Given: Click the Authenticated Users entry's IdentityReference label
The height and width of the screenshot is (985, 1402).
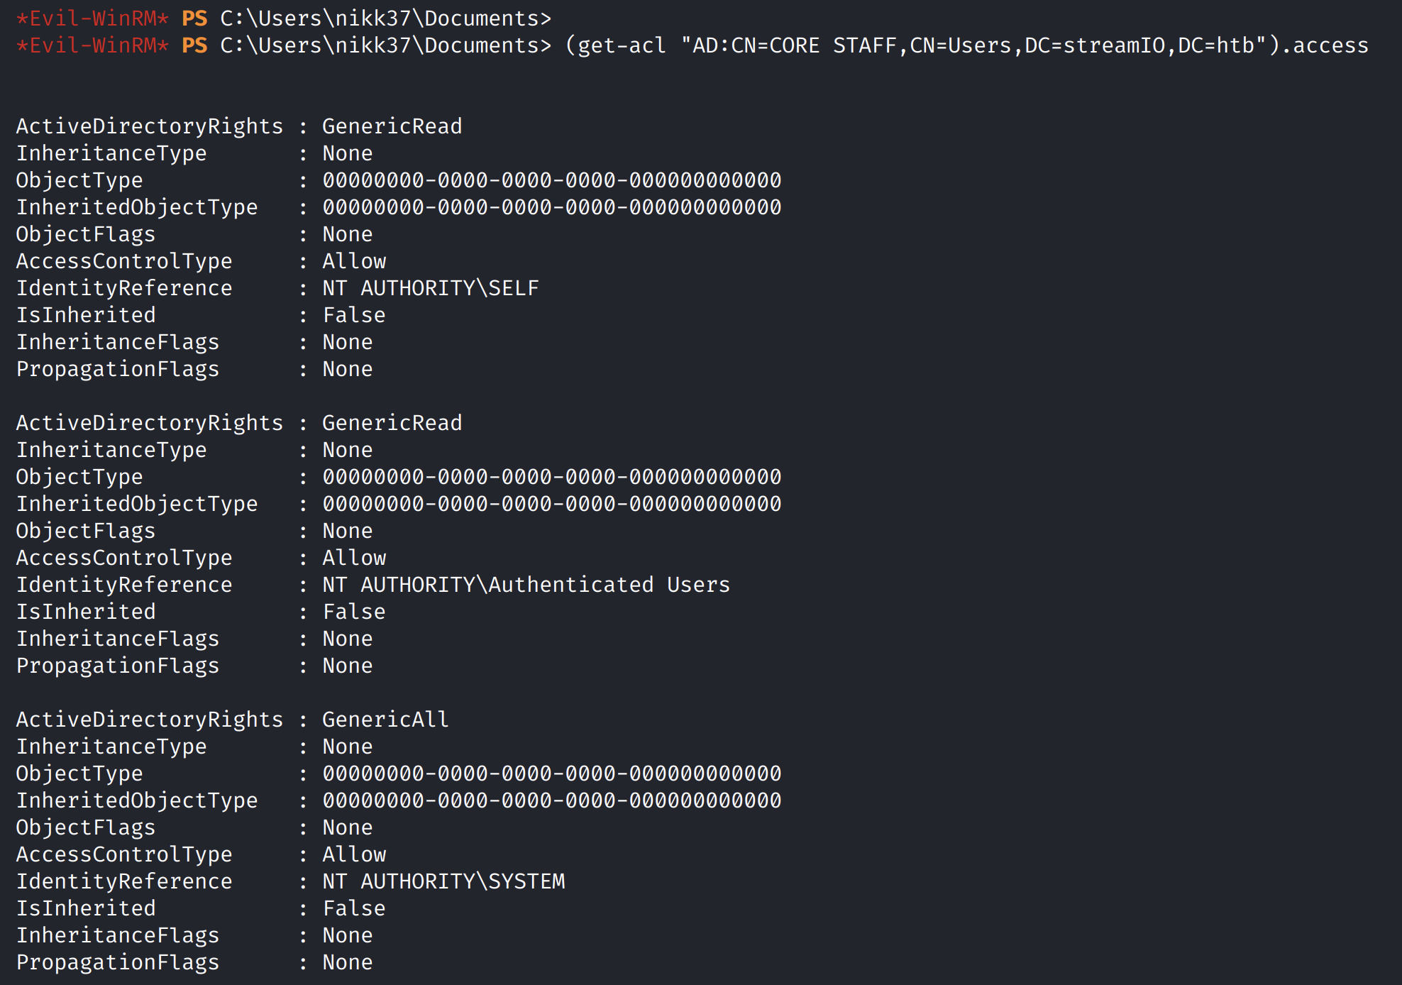Looking at the screenshot, I should pyautogui.click(x=124, y=585).
